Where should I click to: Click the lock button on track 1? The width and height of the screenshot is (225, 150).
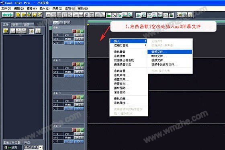coord(69,43)
